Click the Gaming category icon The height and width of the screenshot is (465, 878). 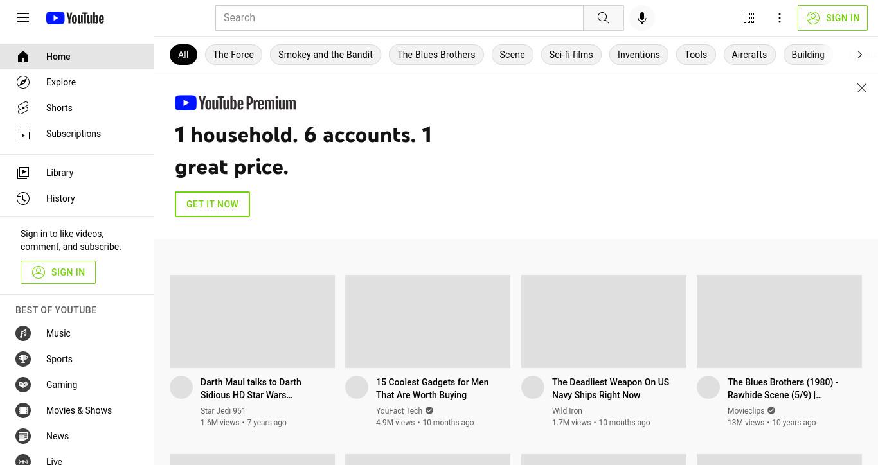(23, 385)
